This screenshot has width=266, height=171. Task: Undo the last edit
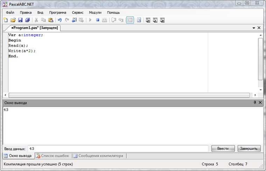point(59,20)
